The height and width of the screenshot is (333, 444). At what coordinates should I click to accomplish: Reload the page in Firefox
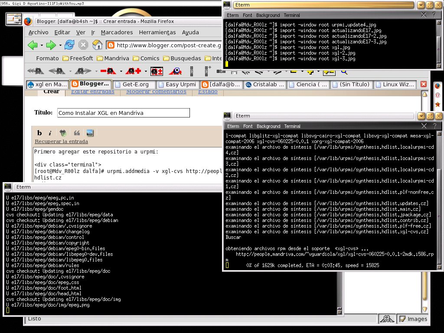click(x=69, y=45)
